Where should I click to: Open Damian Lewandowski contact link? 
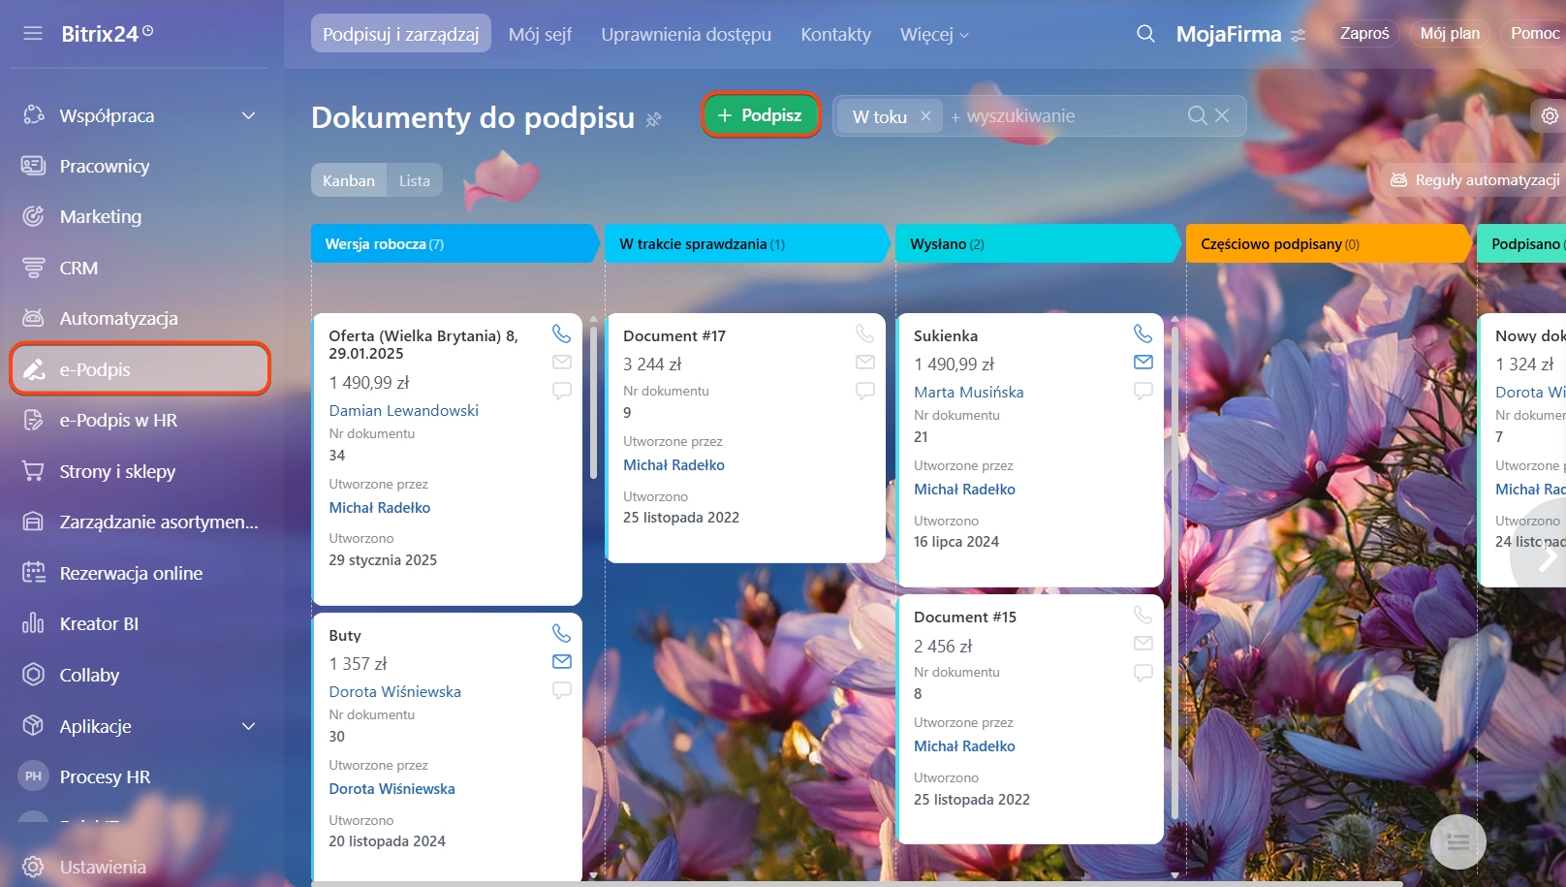coord(403,410)
